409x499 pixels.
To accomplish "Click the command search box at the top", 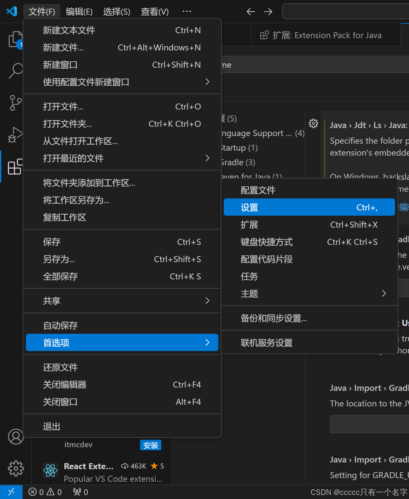I will [x=345, y=11].
